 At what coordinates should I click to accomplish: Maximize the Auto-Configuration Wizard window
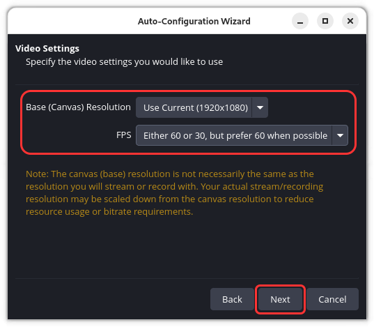pos(325,21)
